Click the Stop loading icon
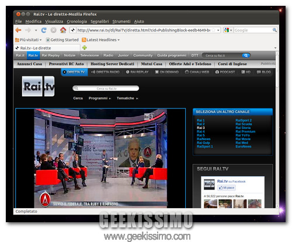The image size is (292, 242). tap(54, 30)
